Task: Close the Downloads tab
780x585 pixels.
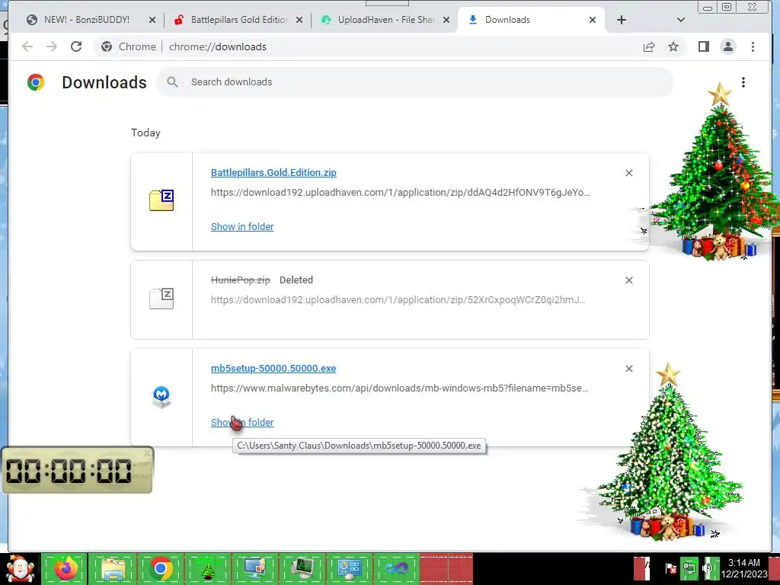Action: tap(593, 20)
